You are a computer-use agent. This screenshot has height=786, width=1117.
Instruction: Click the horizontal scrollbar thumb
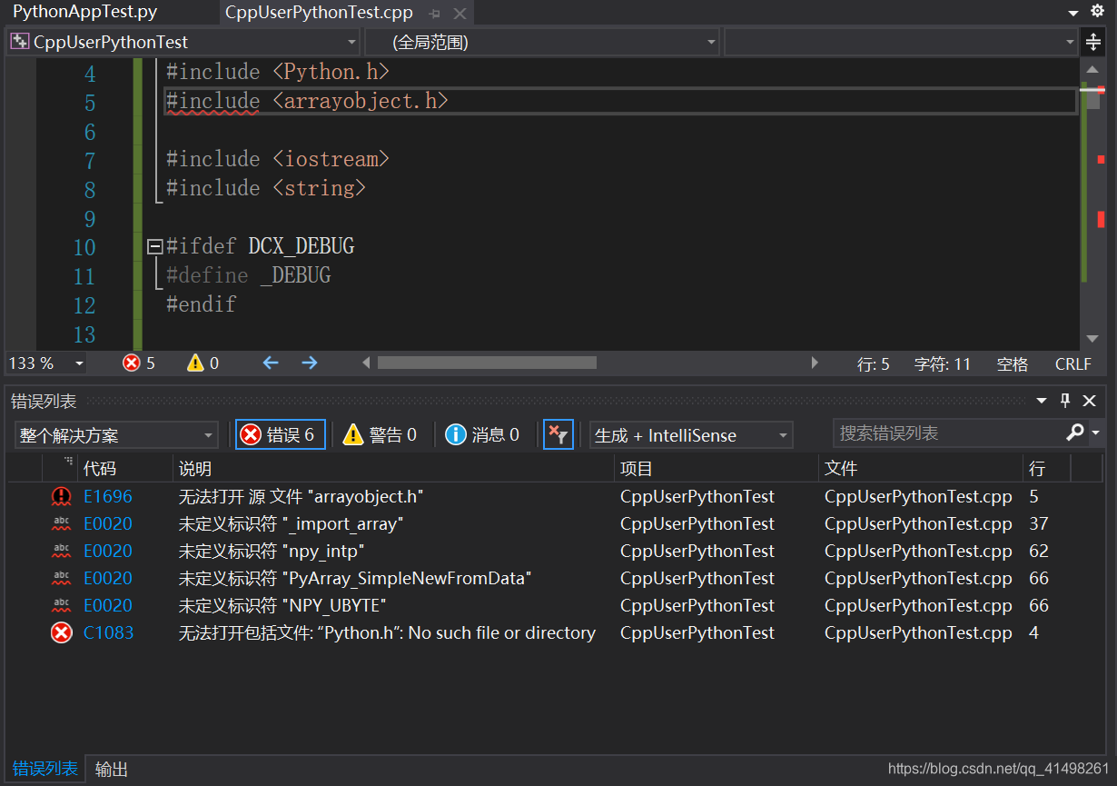pyautogui.click(x=487, y=363)
